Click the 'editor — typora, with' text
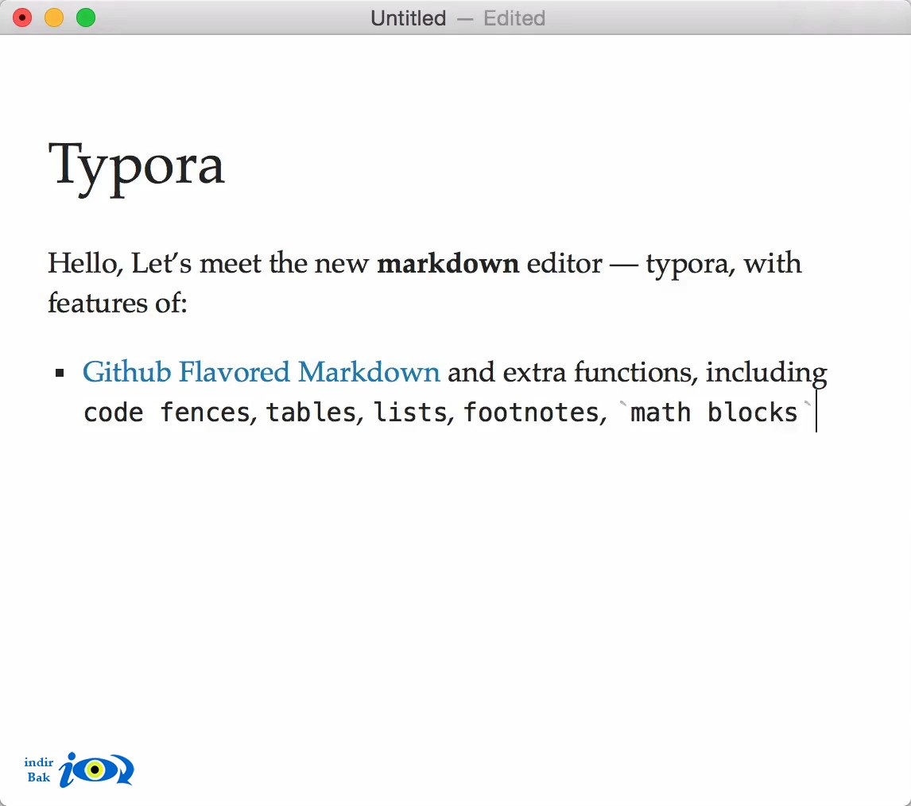 tap(664, 265)
